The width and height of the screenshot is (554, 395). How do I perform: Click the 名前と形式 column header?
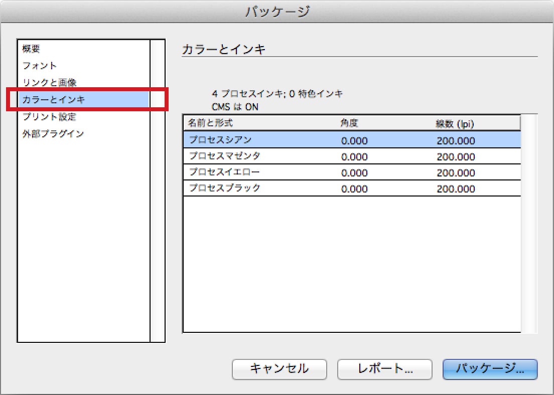[211, 123]
